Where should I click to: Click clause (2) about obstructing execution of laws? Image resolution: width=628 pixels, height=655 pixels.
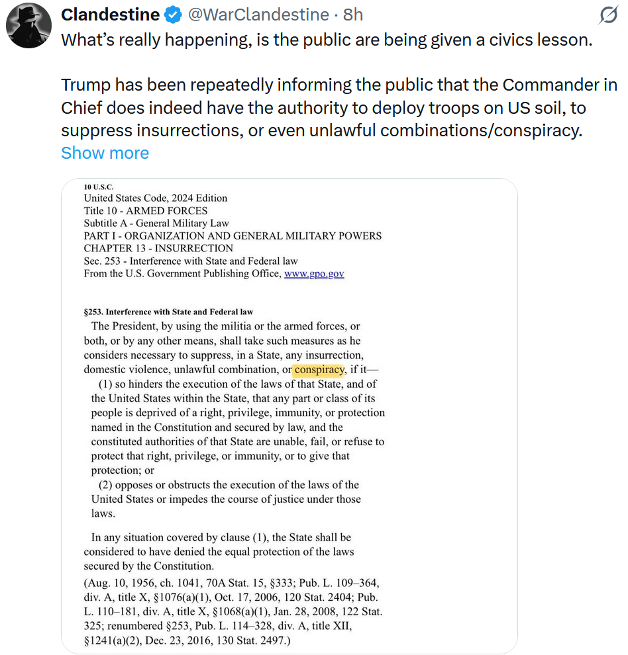225,499
